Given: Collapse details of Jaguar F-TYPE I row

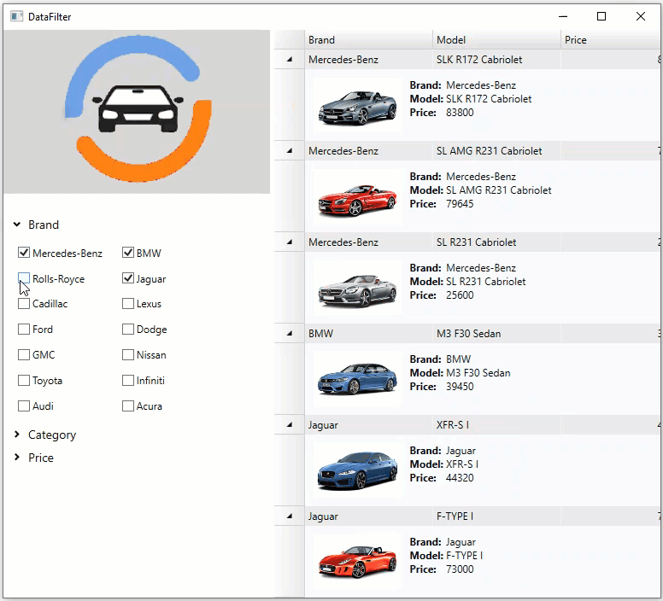Looking at the screenshot, I should (290, 516).
